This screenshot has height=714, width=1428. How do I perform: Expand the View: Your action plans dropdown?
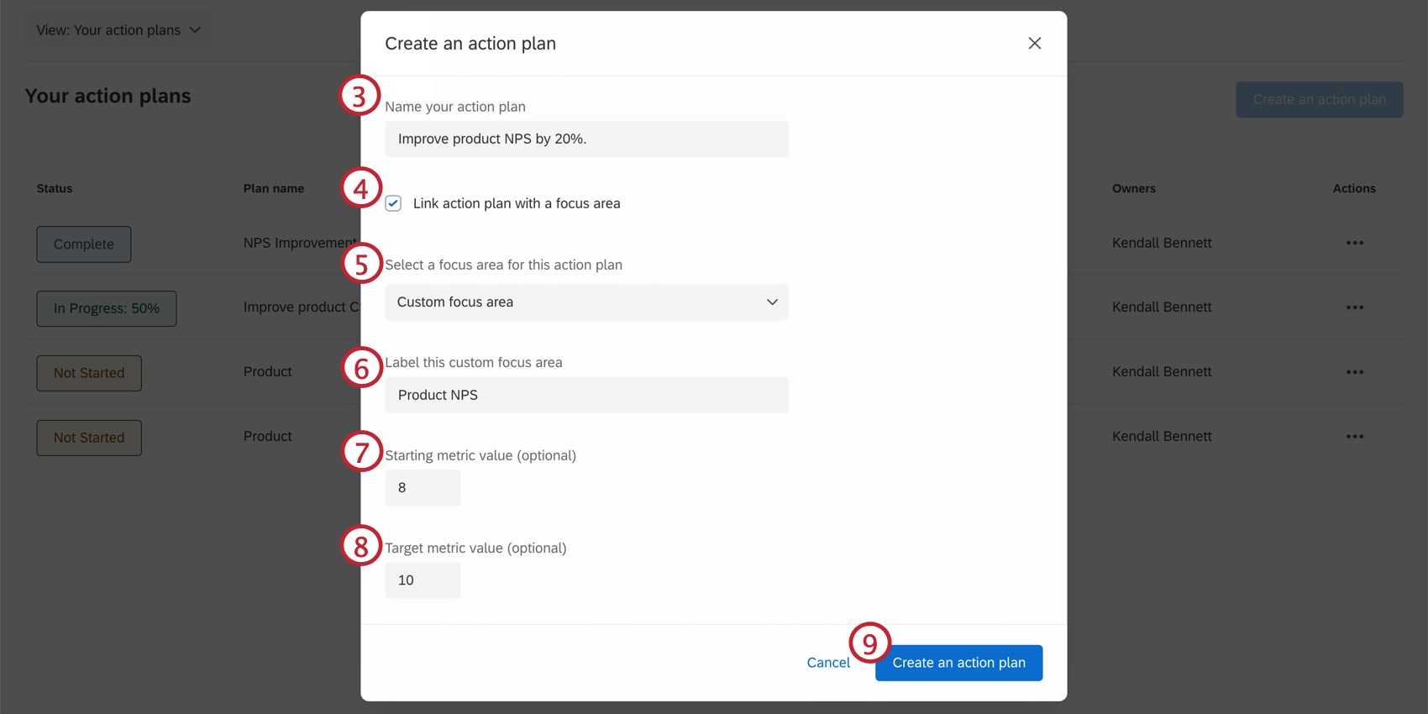pyautogui.click(x=117, y=29)
